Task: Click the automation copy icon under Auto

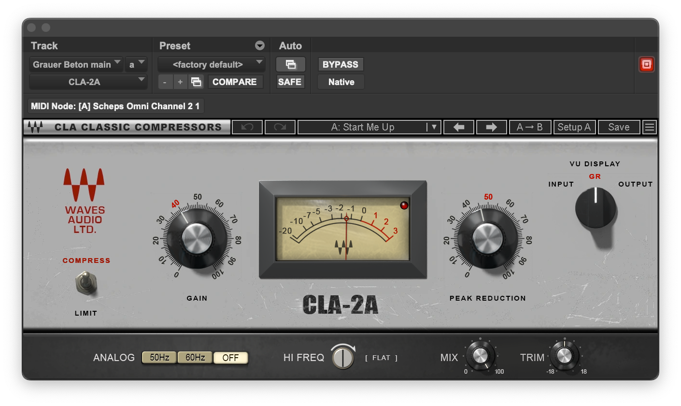Action: coord(290,64)
